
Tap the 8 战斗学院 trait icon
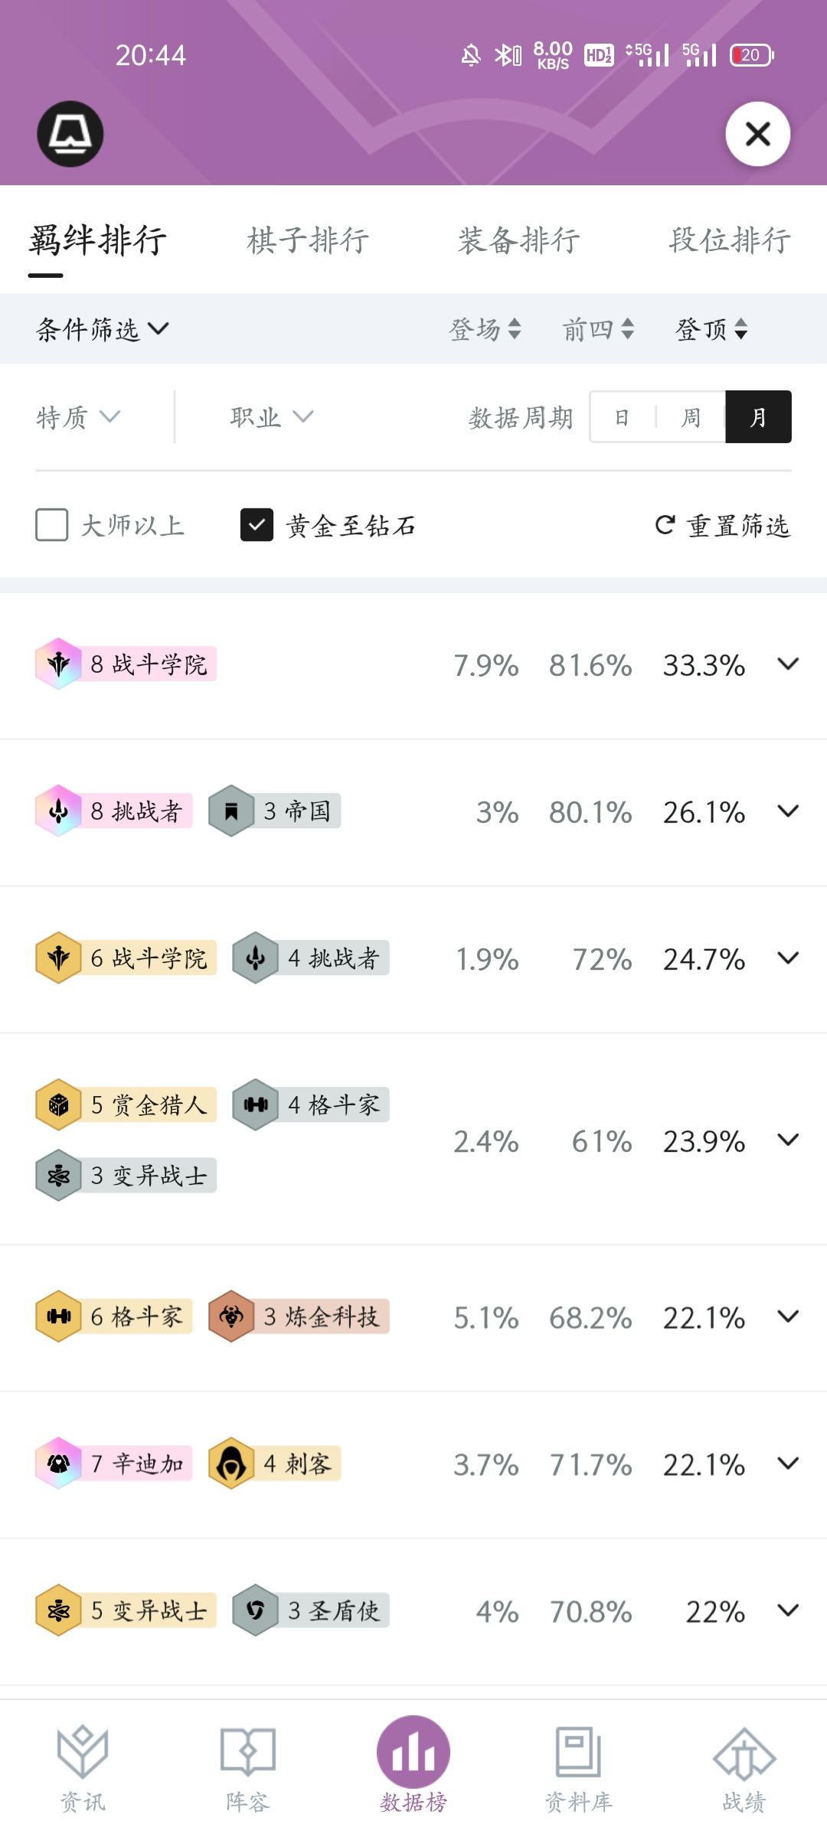[58, 664]
